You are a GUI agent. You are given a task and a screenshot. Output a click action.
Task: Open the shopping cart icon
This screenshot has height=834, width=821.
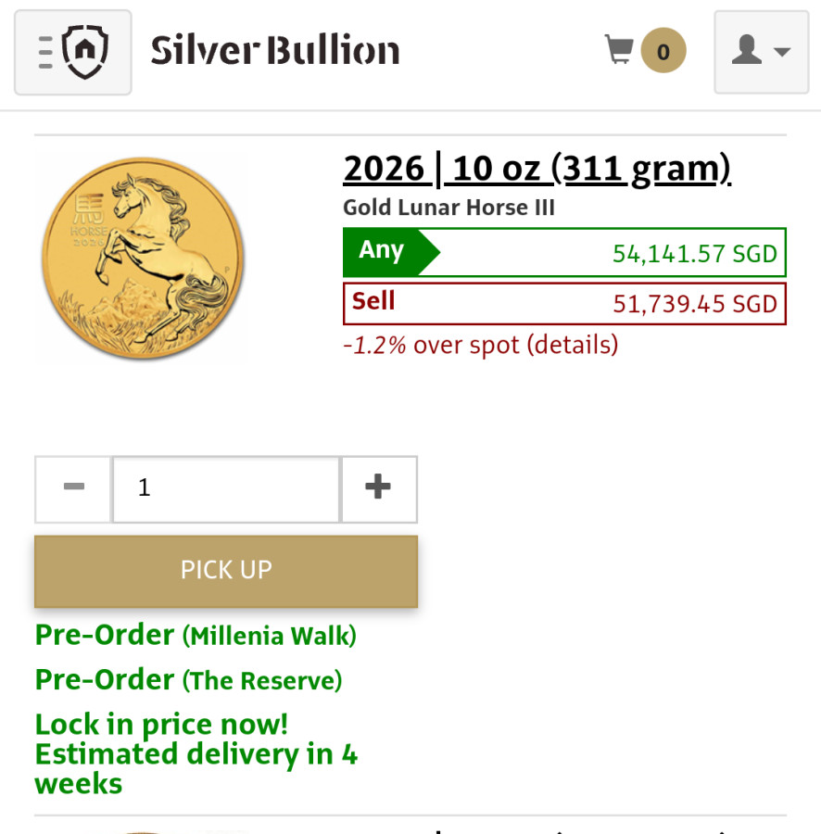point(618,50)
